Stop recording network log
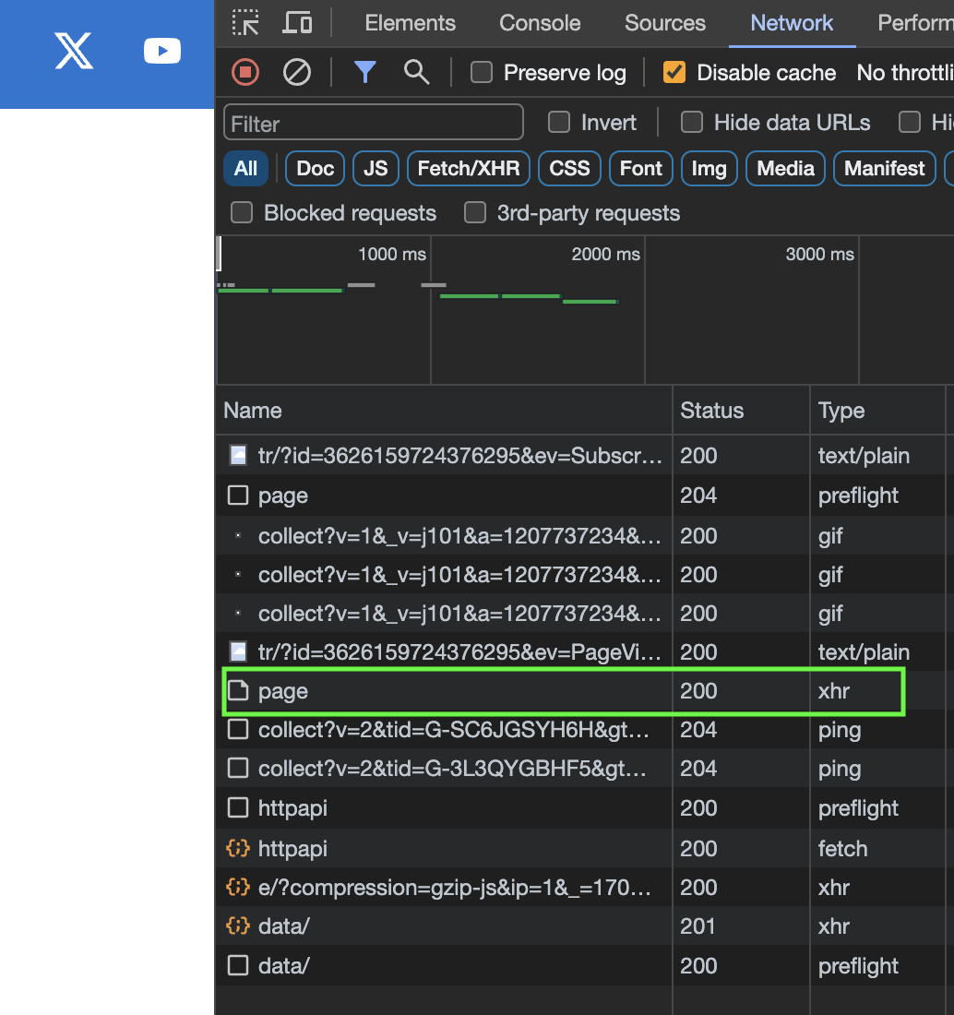 pyautogui.click(x=245, y=72)
